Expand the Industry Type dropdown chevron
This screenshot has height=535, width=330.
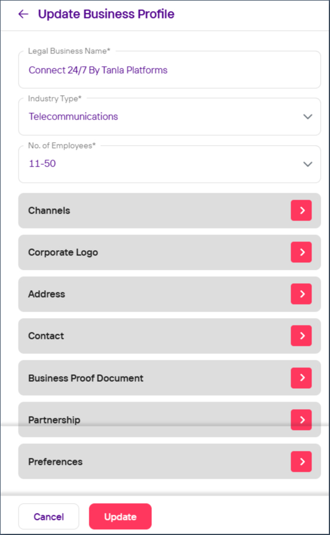tap(307, 117)
